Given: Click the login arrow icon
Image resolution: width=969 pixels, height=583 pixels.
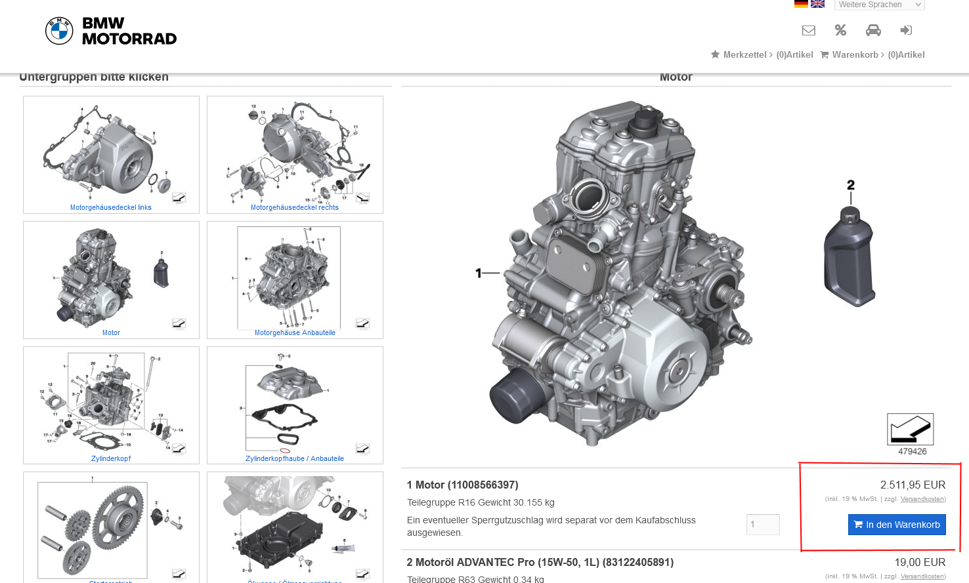Looking at the screenshot, I should (x=906, y=30).
